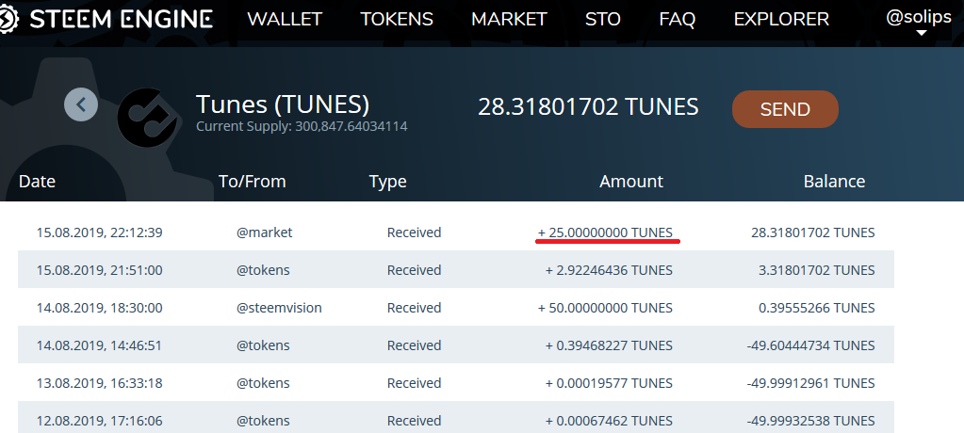Click the Balance column header
Screen dimensions: 964x433
[x=834, y=181]
